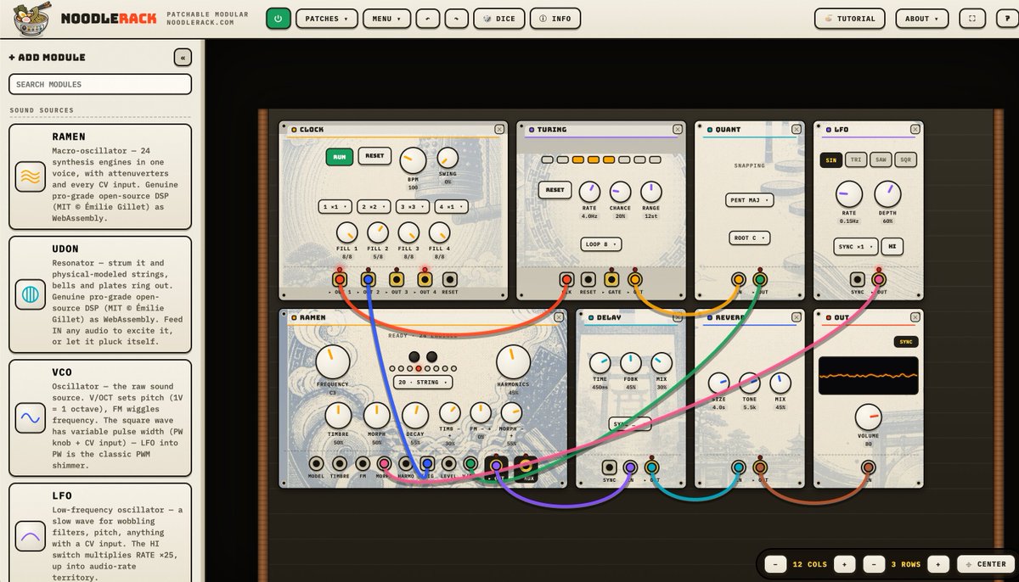1019x582 pixels.
Task: Click the Clock OUT 3 jack
Action: click(x=397, y=279)
